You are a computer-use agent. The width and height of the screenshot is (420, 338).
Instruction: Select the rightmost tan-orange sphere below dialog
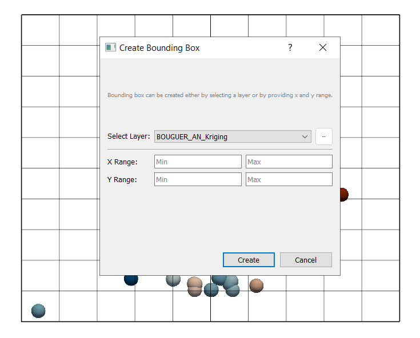(x=257, y=285)
